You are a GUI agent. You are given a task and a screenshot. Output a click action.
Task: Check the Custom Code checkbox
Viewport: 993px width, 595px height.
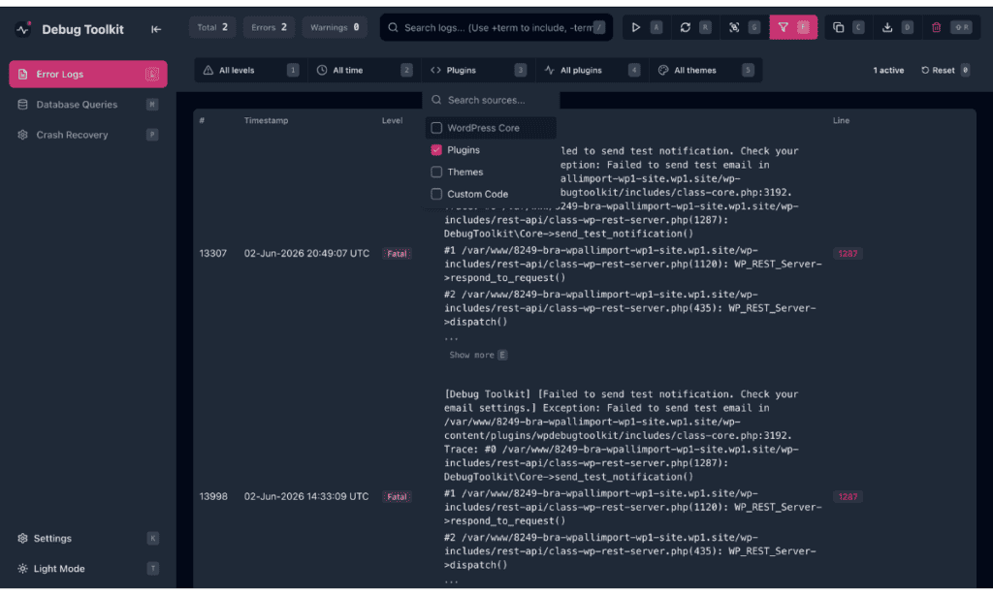pyautogui.click(x=436, y=195)
